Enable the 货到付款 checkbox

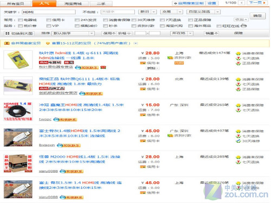tap(134, 26)
